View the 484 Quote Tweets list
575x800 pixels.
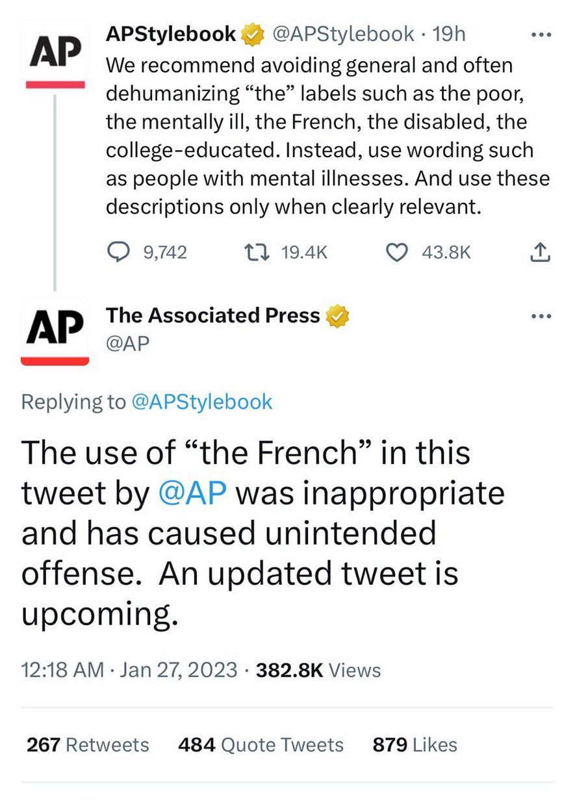pyautogui.click(x=261, y=745)
